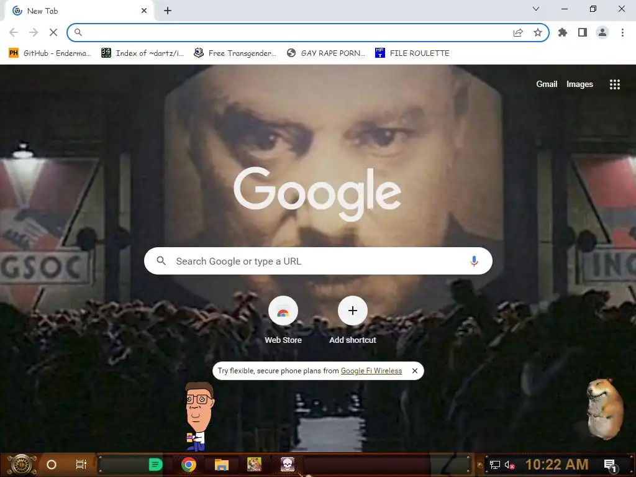636x477 pixels.
Task: Open the Google Fi Wireless link
Action: click(x=371, y=371)
